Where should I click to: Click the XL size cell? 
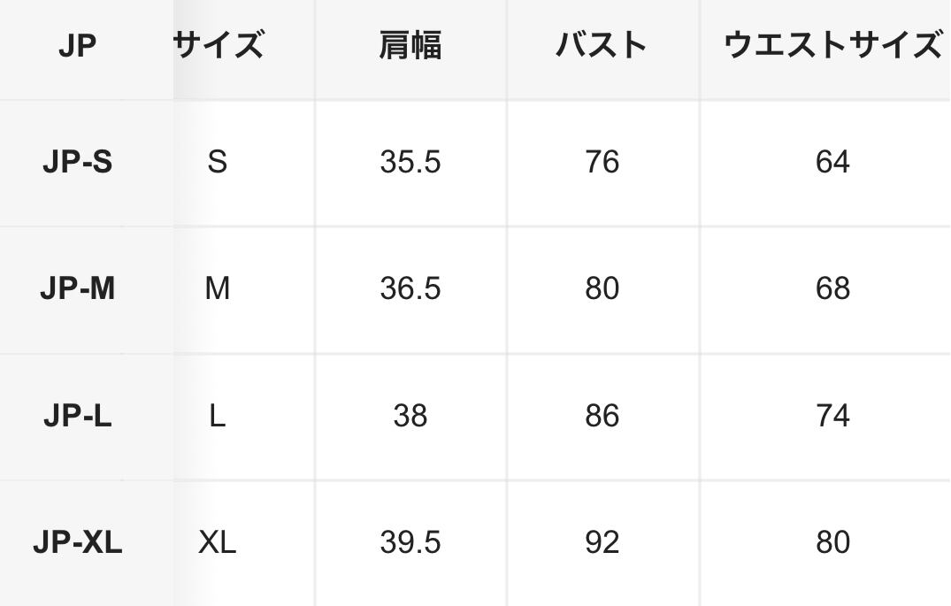218,542
